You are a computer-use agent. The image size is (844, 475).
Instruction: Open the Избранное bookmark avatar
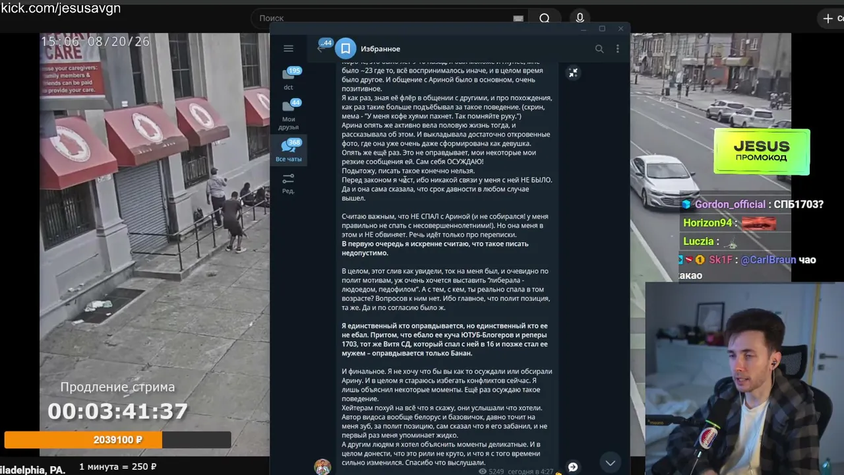coord(346,49)
